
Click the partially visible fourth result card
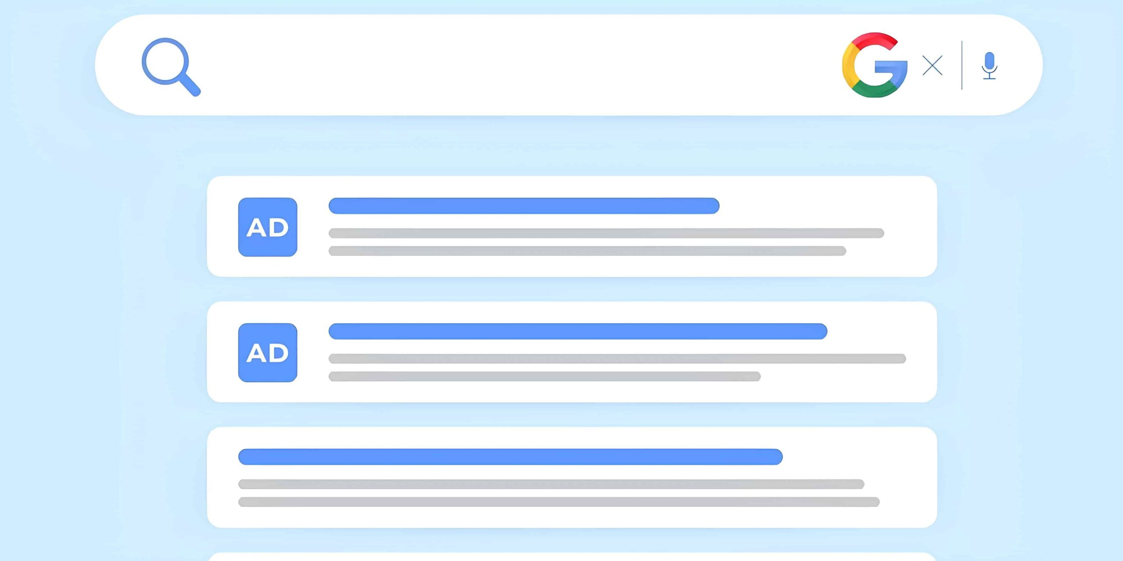point(572,557)
